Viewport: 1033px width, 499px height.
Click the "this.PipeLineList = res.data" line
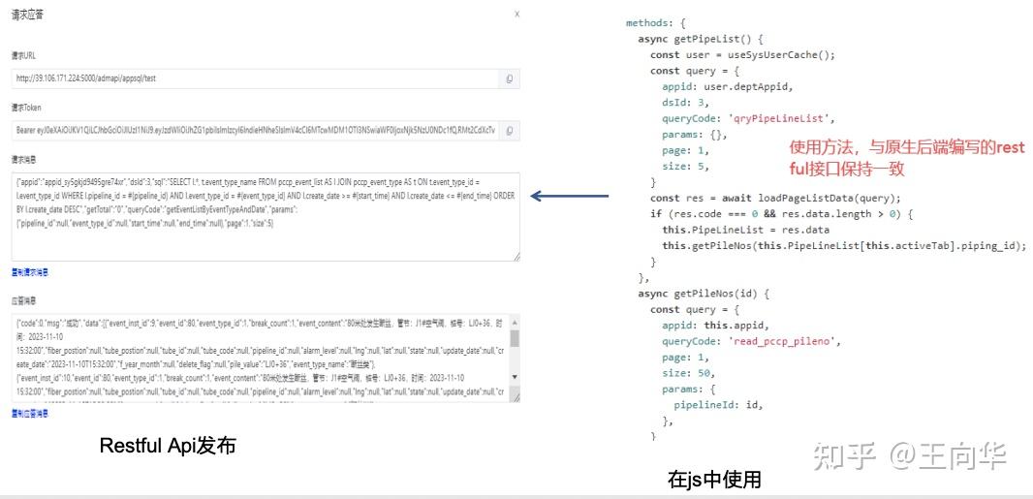tap(746, 230)
